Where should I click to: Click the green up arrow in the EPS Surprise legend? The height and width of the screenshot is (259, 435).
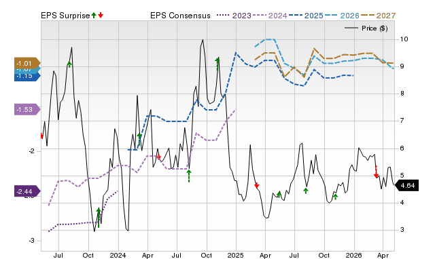[94, 15]
